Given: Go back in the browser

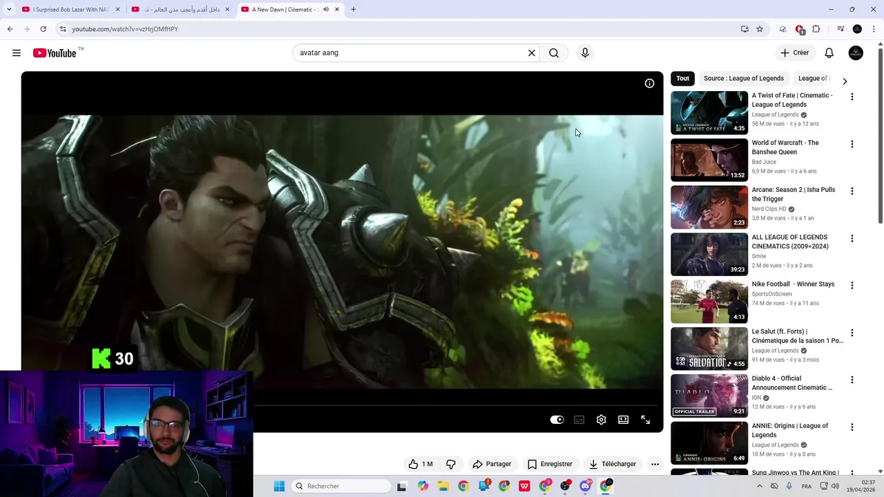Looking at the screenshot, I should click(10, 29).
